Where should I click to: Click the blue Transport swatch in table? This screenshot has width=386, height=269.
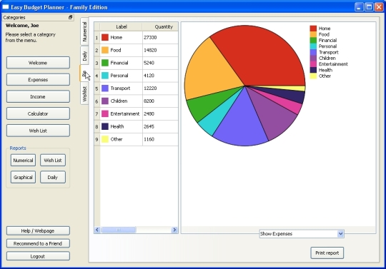pyautogui.click(x=105, y=88)
